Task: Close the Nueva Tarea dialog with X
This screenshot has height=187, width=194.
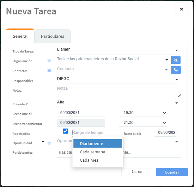Action: pyautogui.click(x=181, y=9)
